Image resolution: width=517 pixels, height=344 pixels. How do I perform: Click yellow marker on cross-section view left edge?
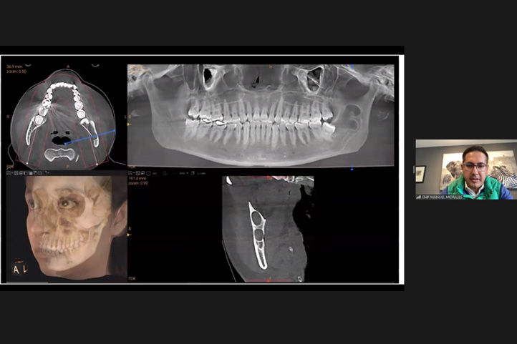click(x=129, y=235)
